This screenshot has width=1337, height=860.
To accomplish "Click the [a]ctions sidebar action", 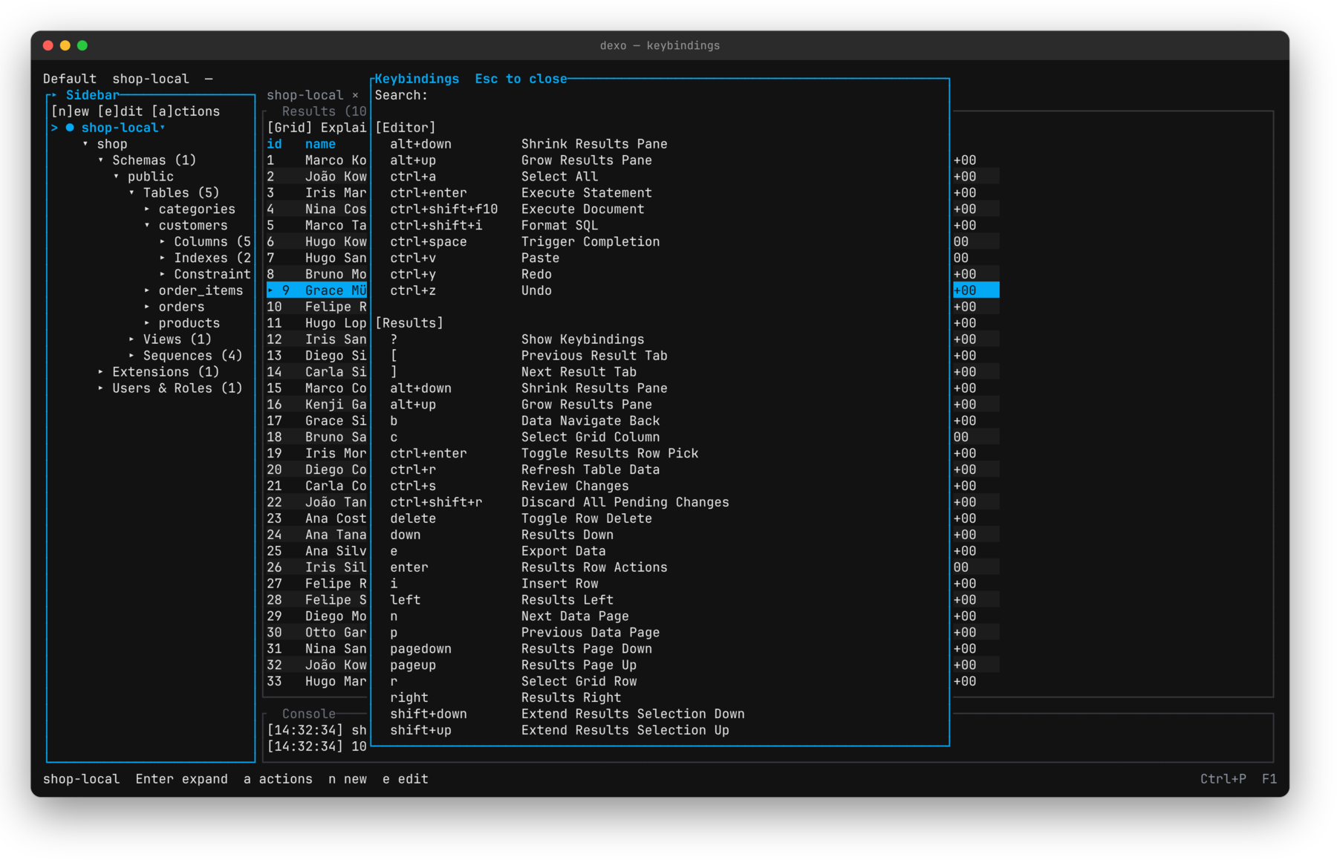I will coord(186,111).
